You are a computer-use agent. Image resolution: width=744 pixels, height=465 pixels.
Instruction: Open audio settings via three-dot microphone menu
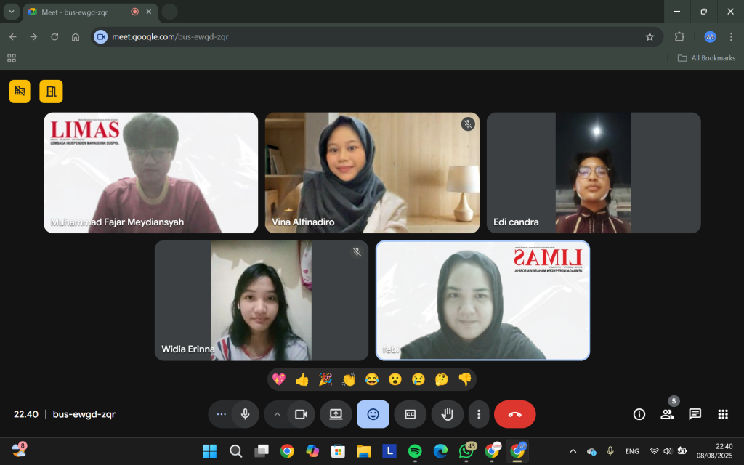222,414
